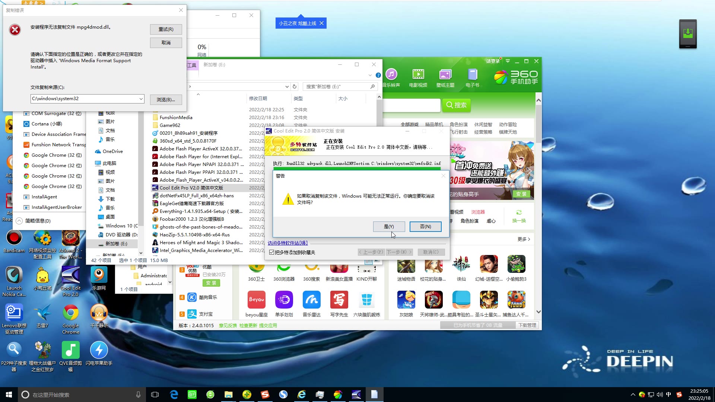Open the C:\windows\system32 source dropdown

tap(141, 99)
